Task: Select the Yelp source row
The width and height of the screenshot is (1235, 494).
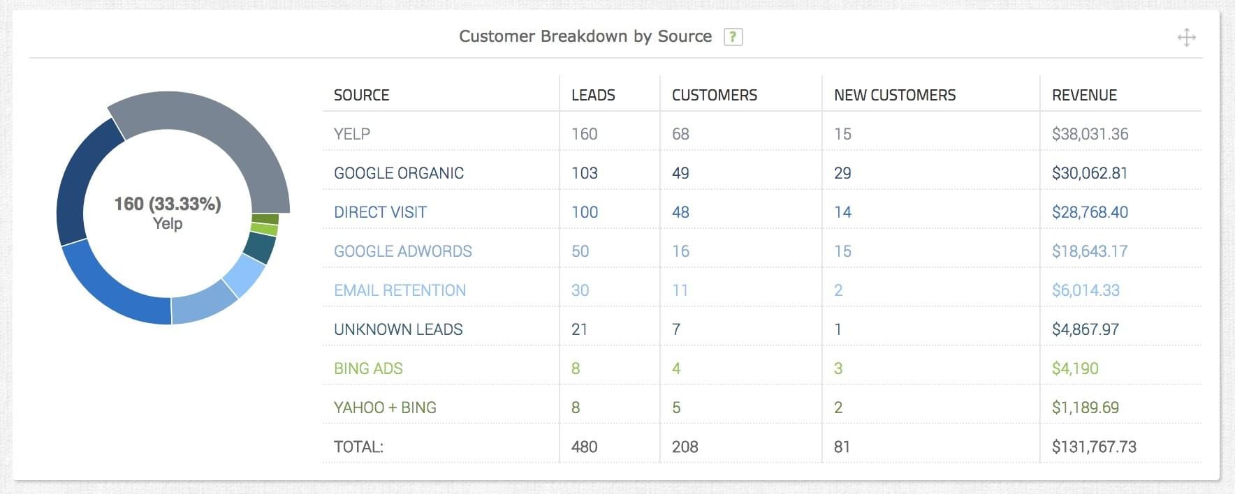Action: coord(352,134)
